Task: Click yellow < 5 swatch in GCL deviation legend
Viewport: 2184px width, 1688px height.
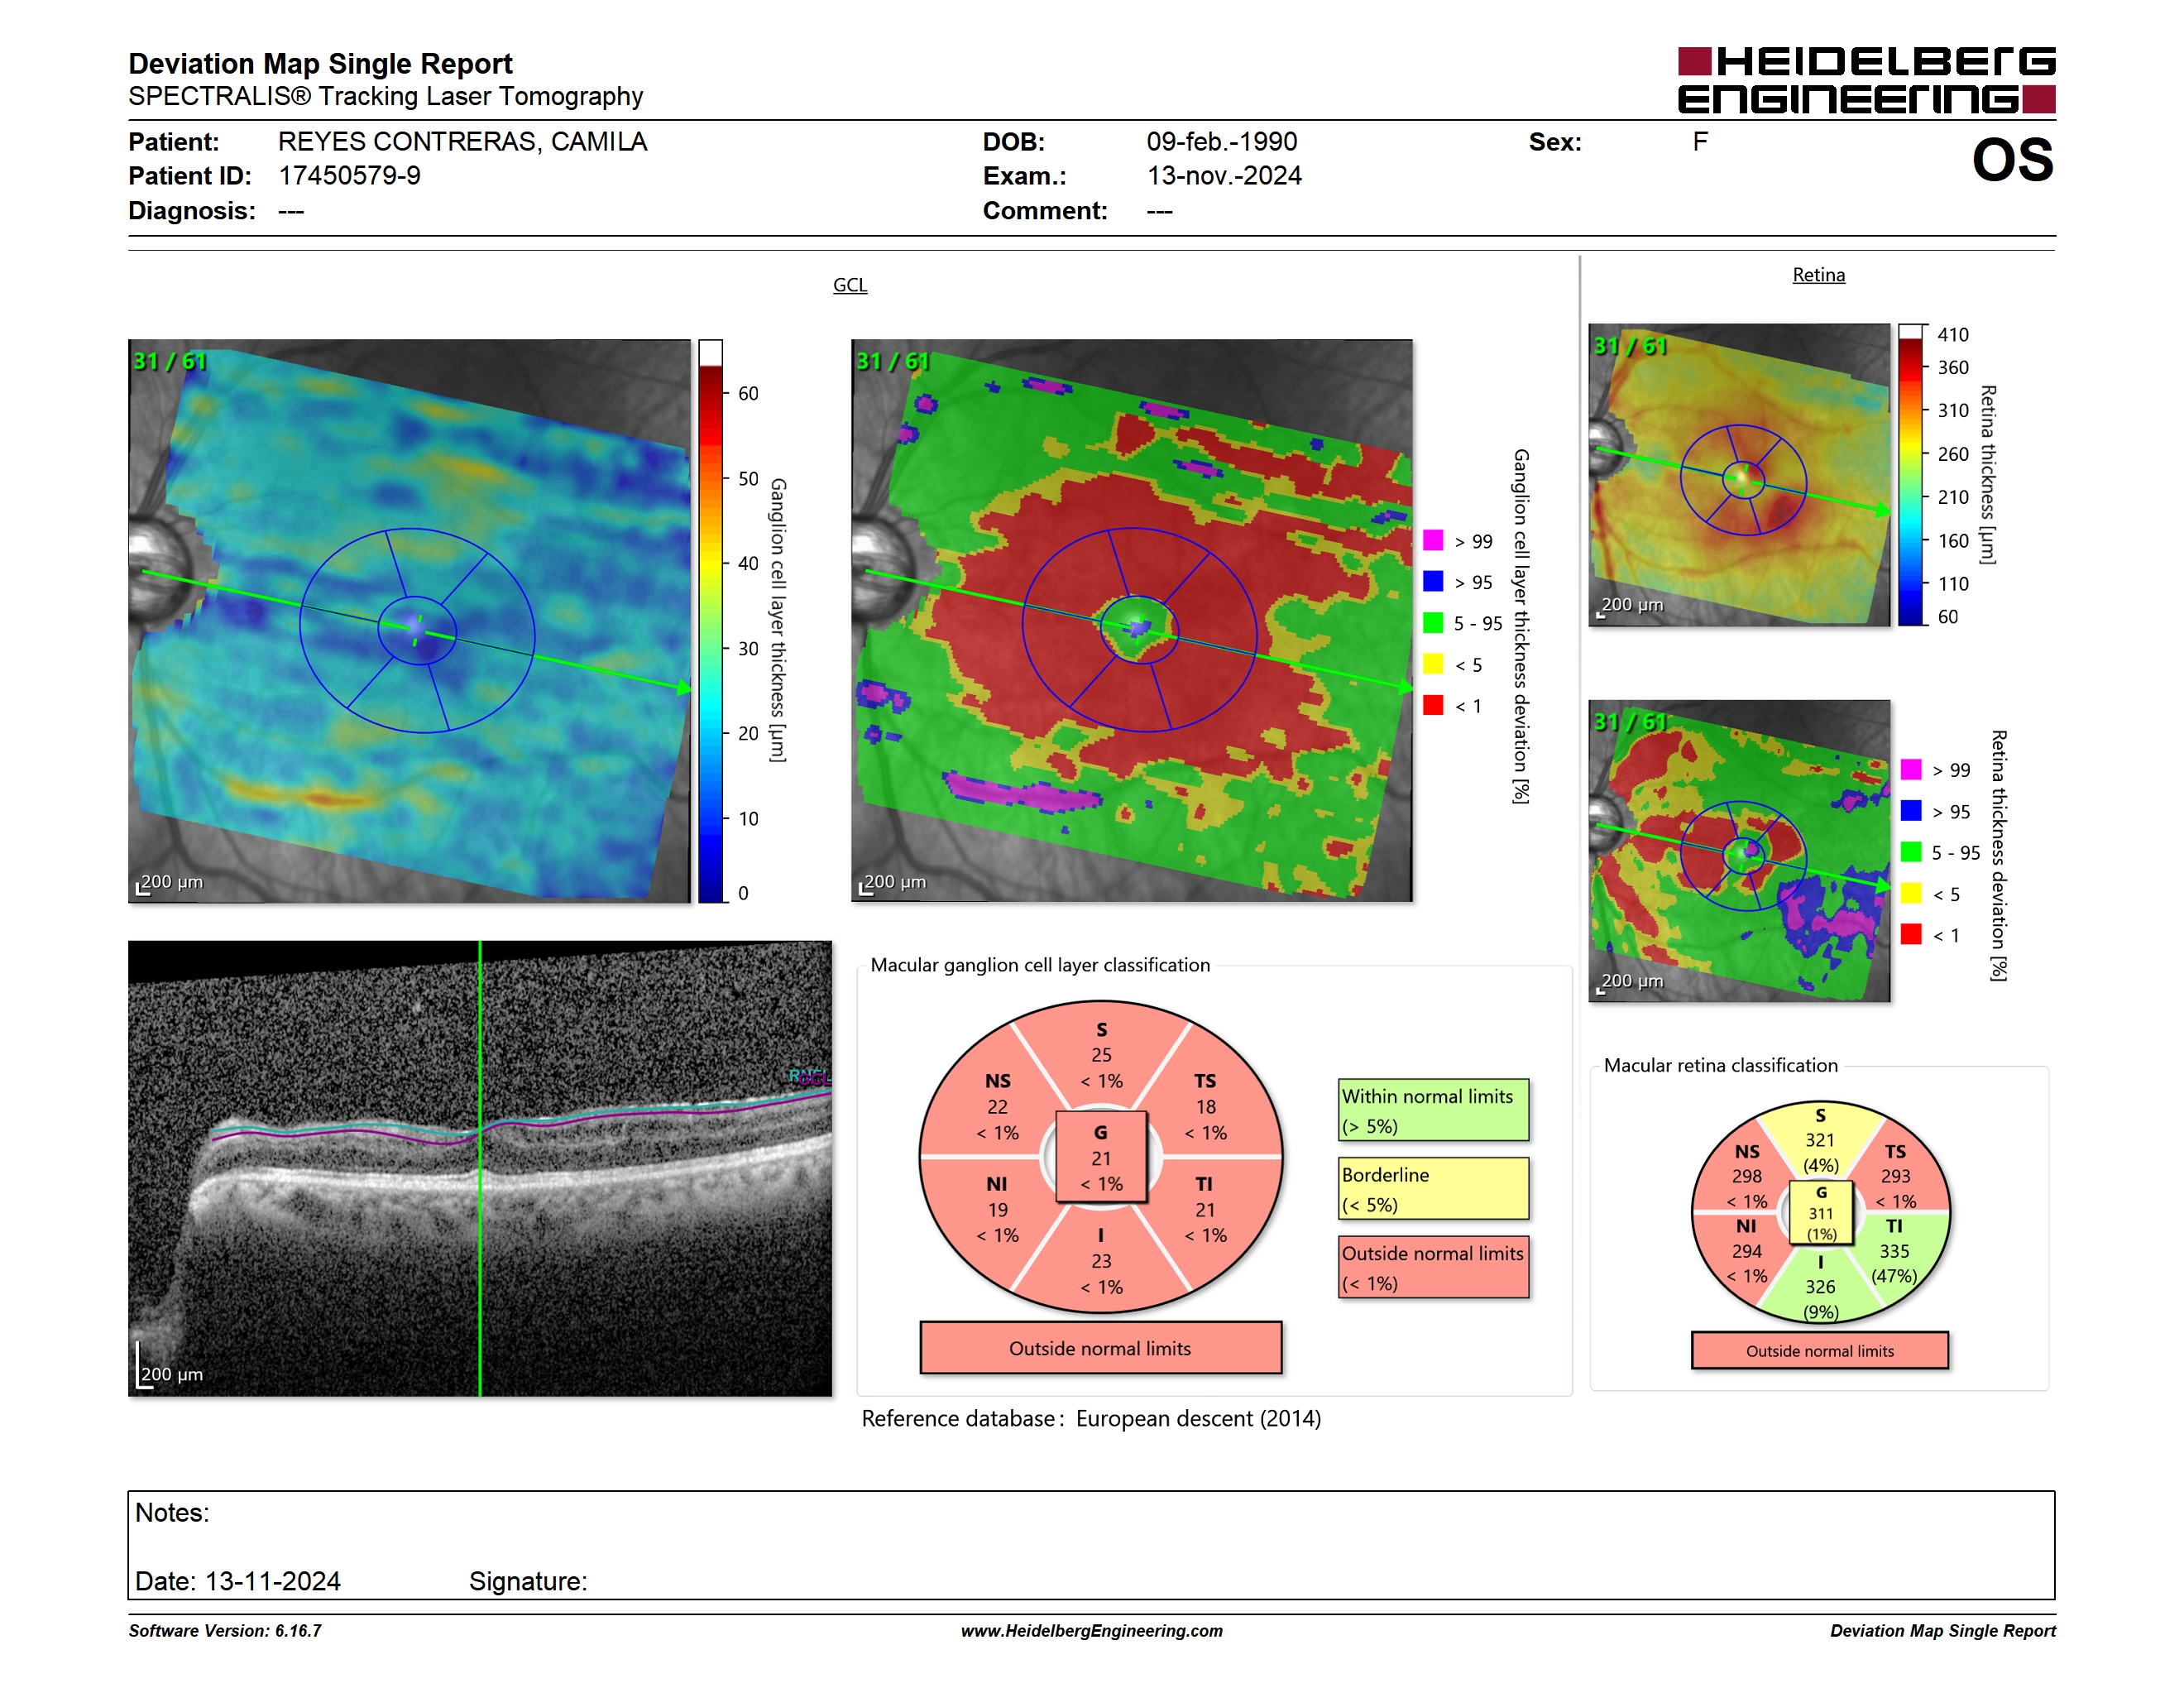Action: coord(1433,664)
